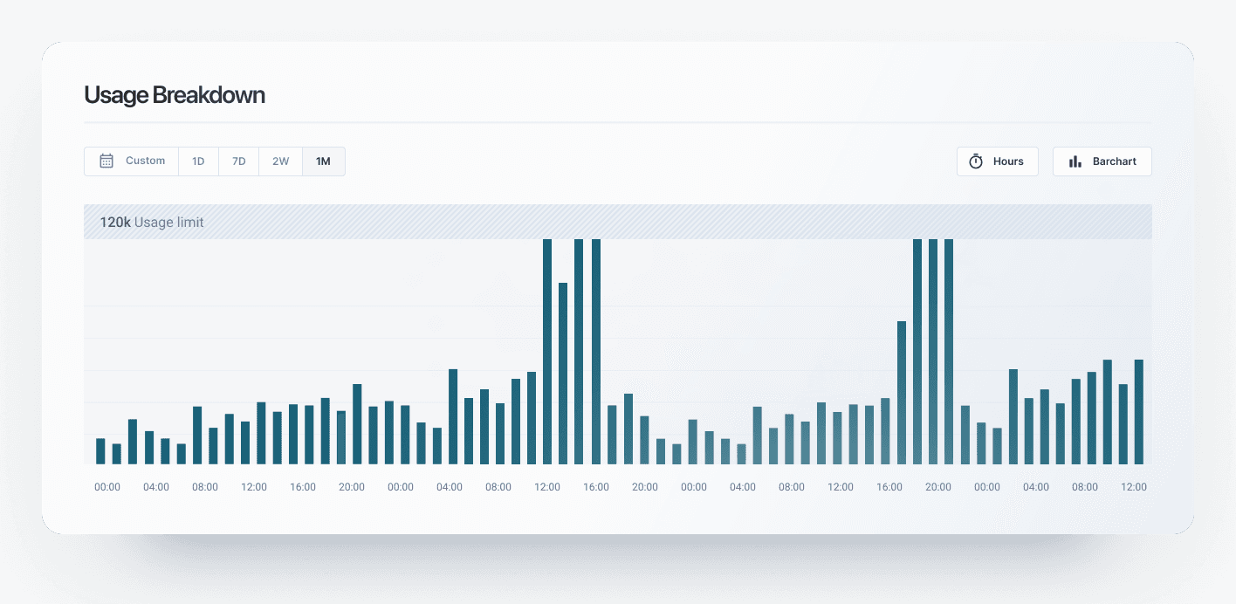Toggle the 2W range option
The image size is (1236, 604).
pyautogui.click(x=280, y=161)
